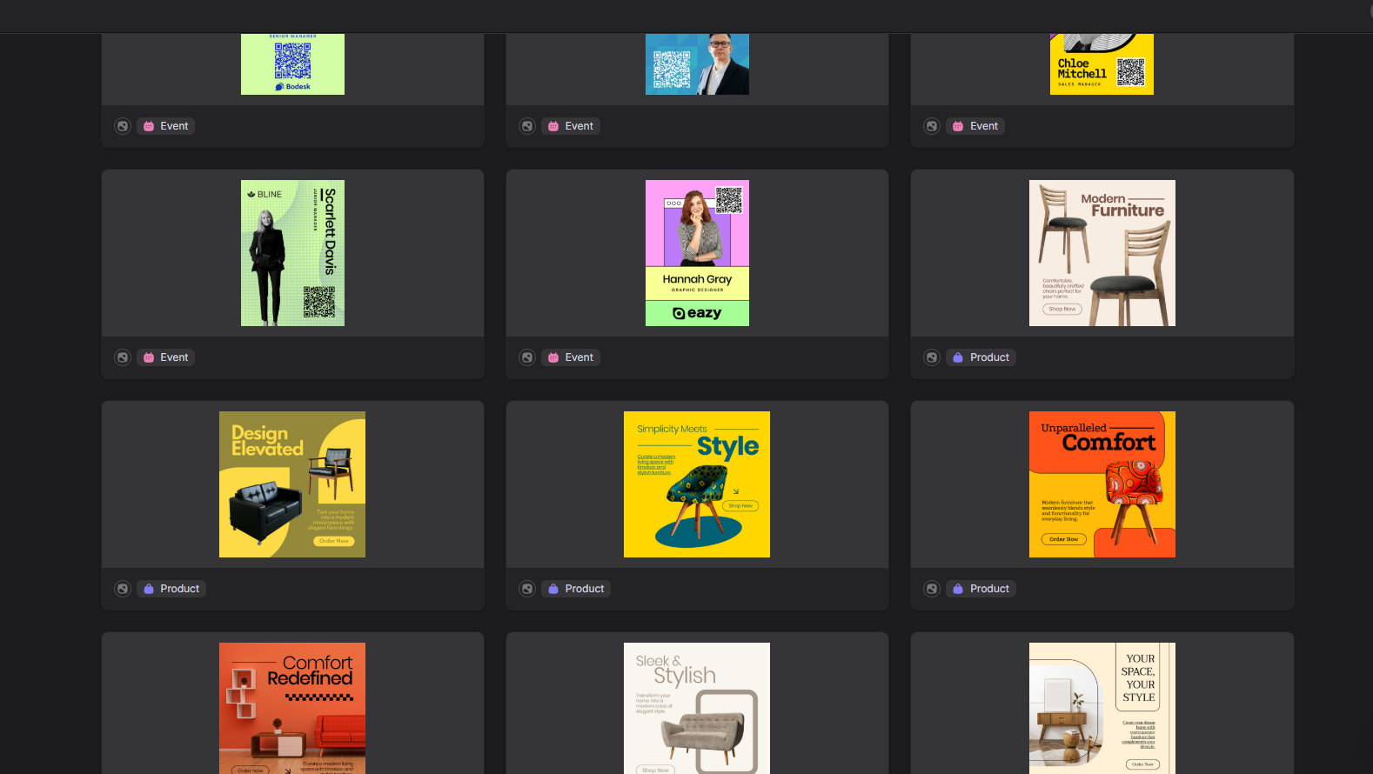Choose the Product tag on Design Elevated card
The image size is (1373, 774).
[171, 589]
